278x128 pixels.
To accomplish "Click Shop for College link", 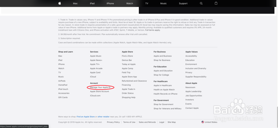I will click(x=161, y=75).
